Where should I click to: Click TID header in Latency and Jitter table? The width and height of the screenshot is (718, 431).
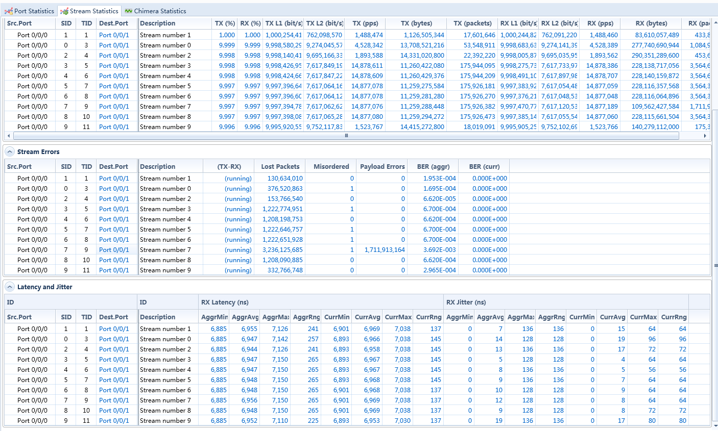click(87, 317)
